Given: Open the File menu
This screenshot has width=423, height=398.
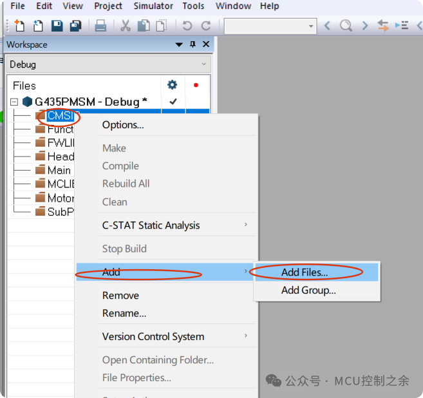Looking at the screenshot, I should pos(17,6).
